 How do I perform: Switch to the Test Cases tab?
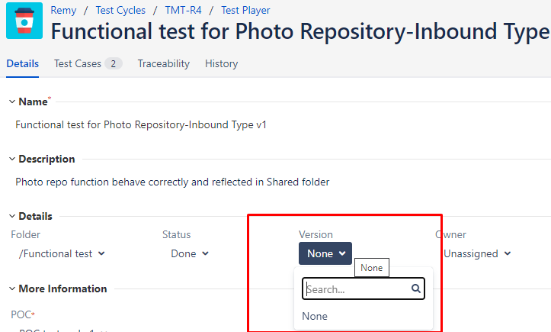point(88,63)
